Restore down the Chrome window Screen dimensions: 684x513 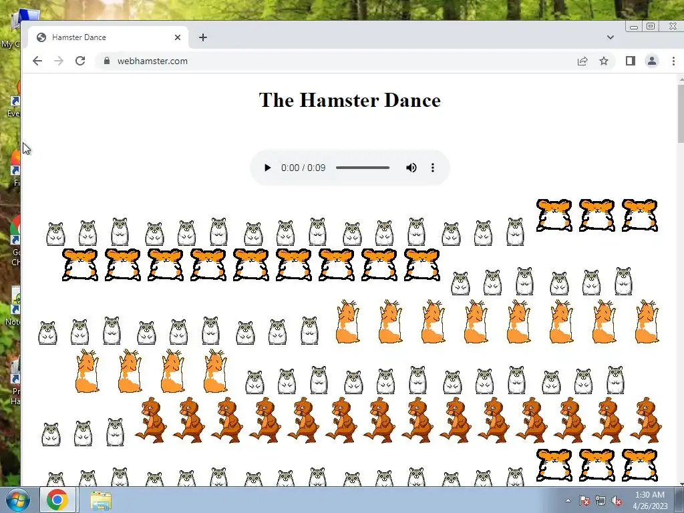tap(651, 27)
